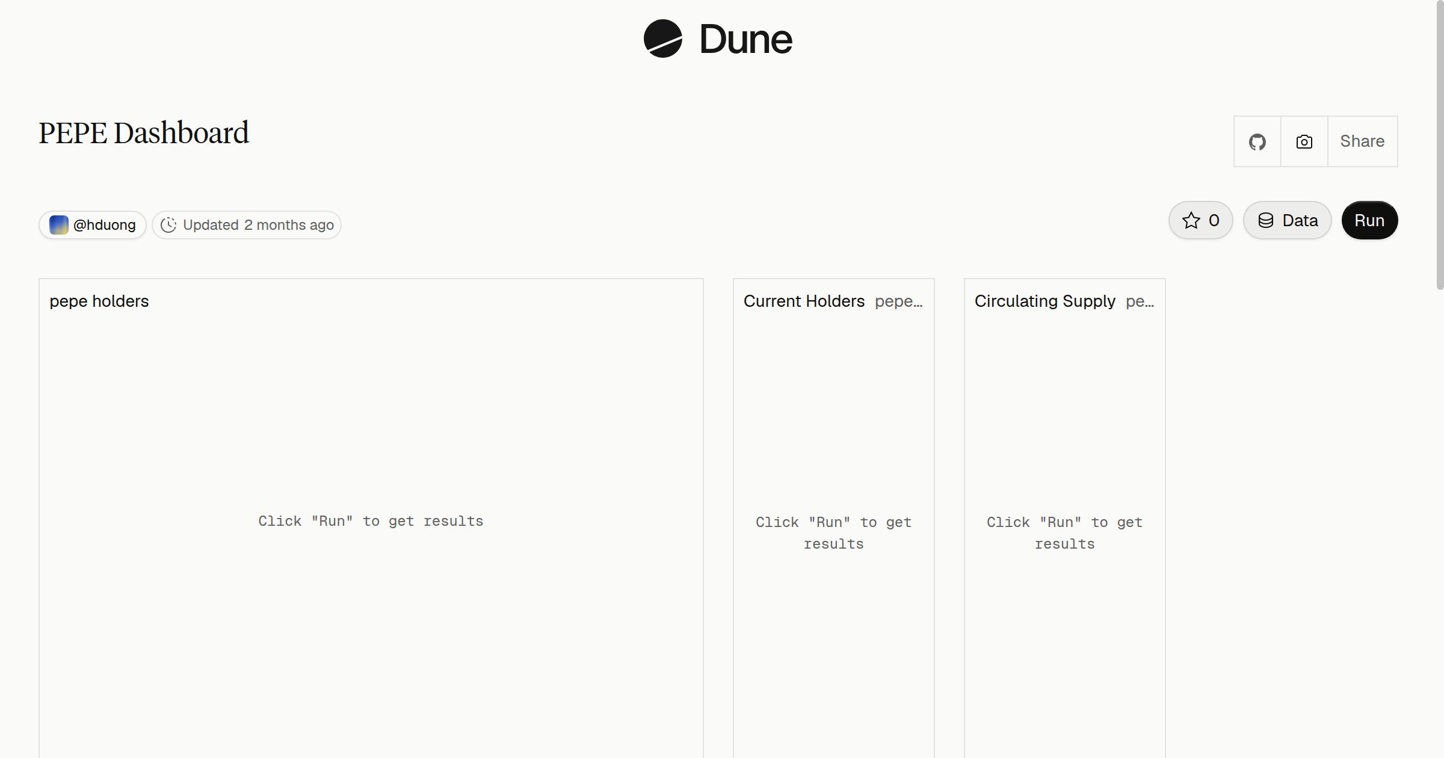Open the Current Holders panel title
Image resolution: width=1444 pixels, height=758 pixels.
pyautogui.click(x=804, y=301)
